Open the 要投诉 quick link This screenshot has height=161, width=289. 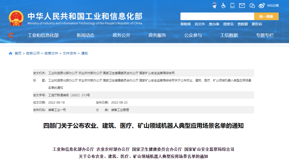click(257, 24)
